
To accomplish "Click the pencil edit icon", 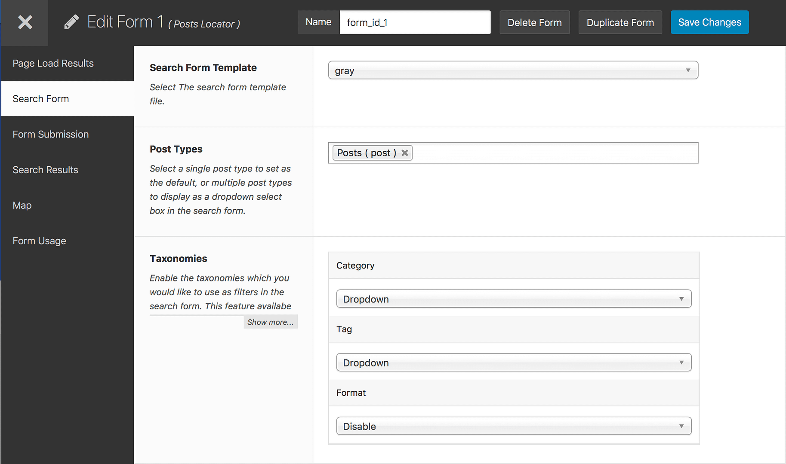I will tap(71, 22).
